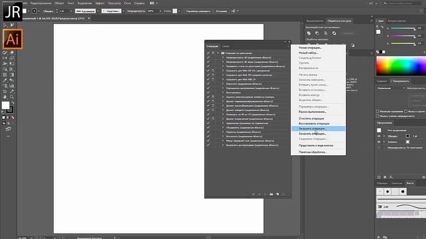Click the search field at top right
The width and height of the screenshot is (426, 239).
tap(401, 3)
